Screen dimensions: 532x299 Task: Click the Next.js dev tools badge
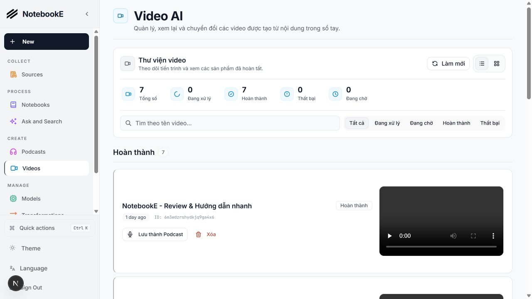point(16,284)
